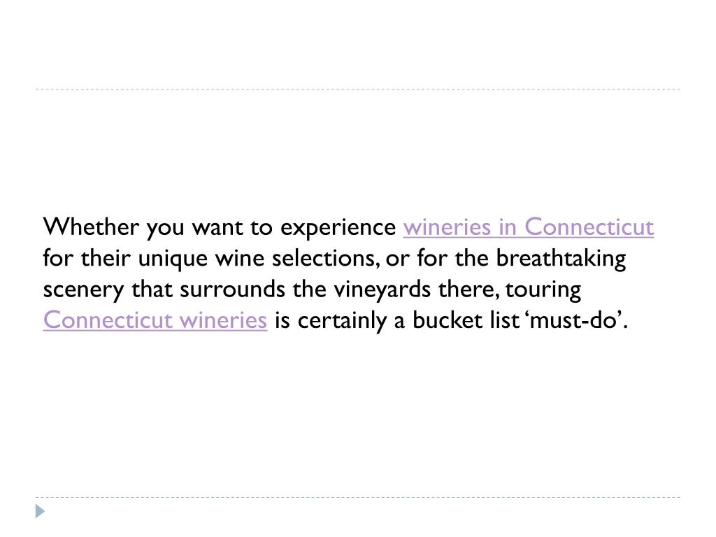Follow the 'Connecticut wineries' link
The image size is (716, 537).
pos(155,320)
